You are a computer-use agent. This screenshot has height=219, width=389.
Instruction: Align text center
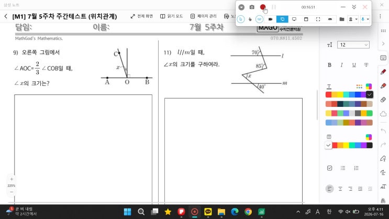pyautogui.click(x=340, y=189)
